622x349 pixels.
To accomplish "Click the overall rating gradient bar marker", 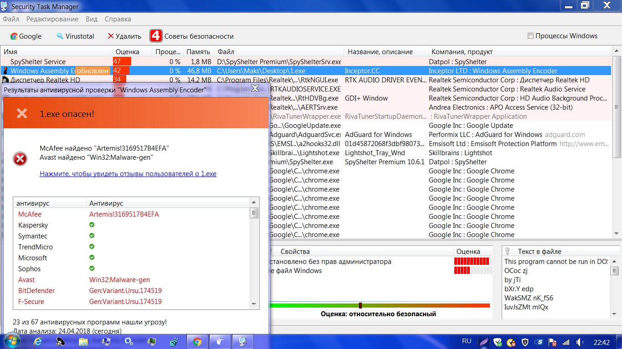I will tap(360, 305).
